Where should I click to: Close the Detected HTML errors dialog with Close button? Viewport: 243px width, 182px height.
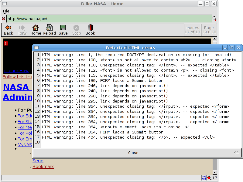[137, 153]
